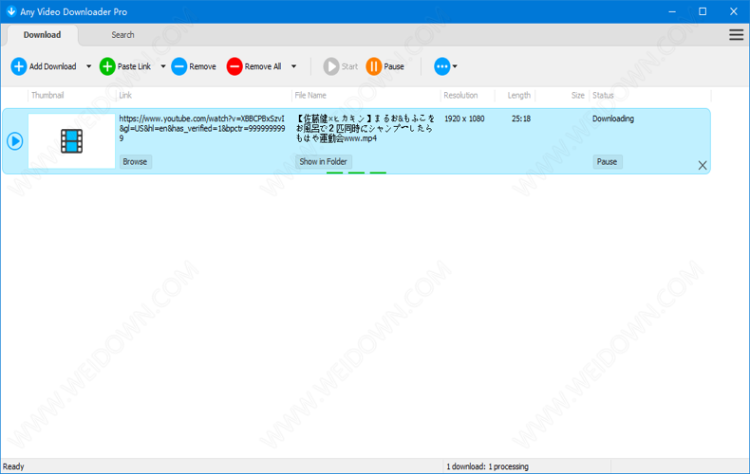Image resolution: width=750 pixels, height=474 pixels.
Task: Click the 25:18 length value
Action: pos(521,118)
